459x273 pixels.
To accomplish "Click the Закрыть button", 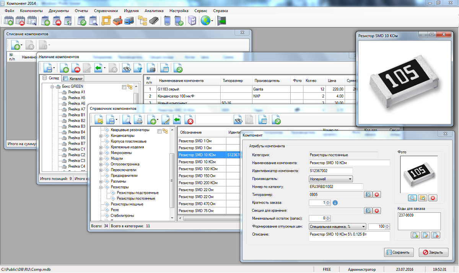I will click(433, 252).
